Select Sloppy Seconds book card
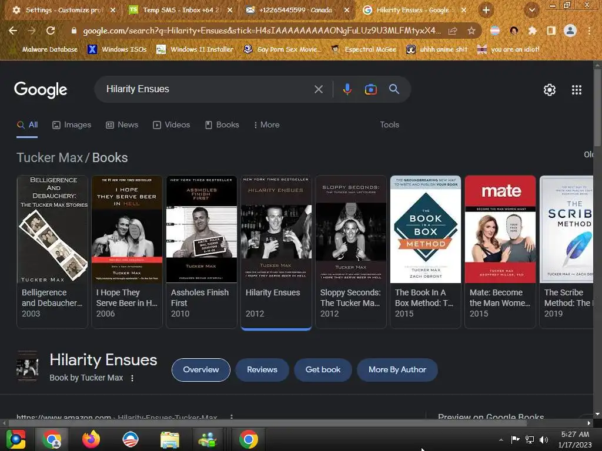 351,251
